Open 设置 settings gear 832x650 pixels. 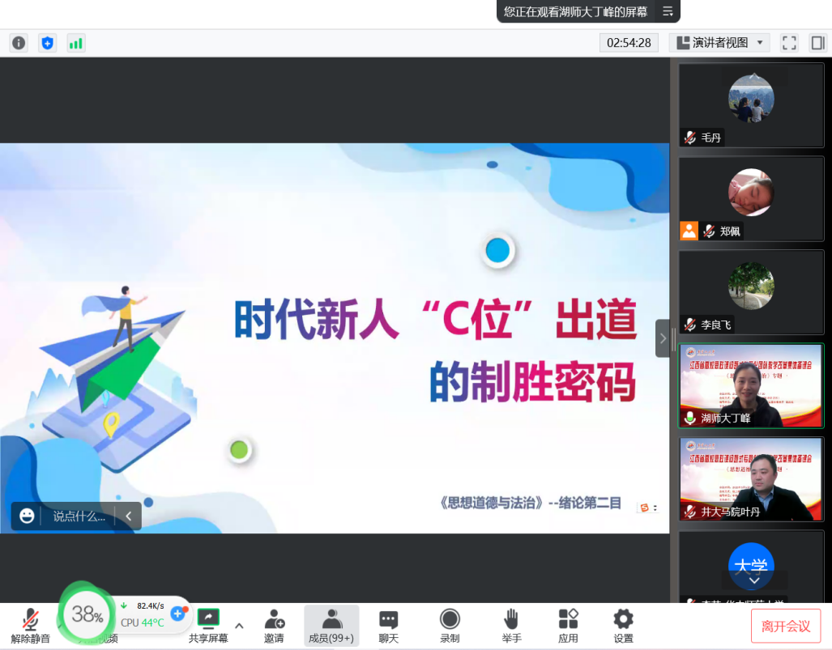click(x=623, y=625)
